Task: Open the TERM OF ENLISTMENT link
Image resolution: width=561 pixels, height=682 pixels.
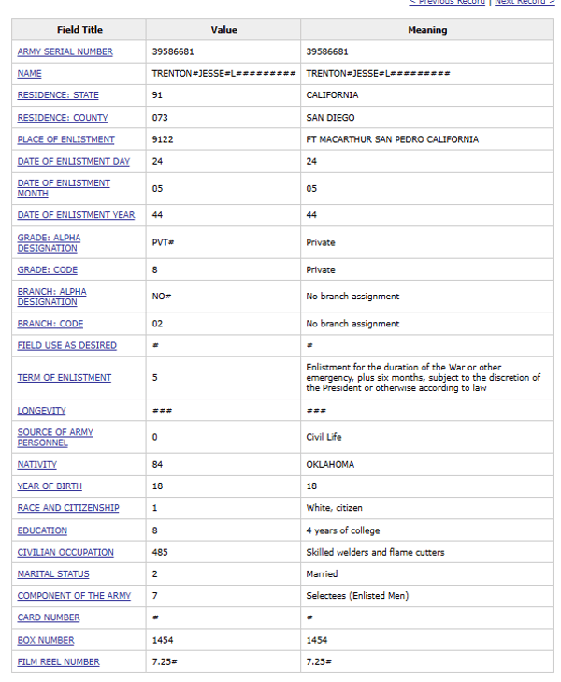Action: point(65,378)
